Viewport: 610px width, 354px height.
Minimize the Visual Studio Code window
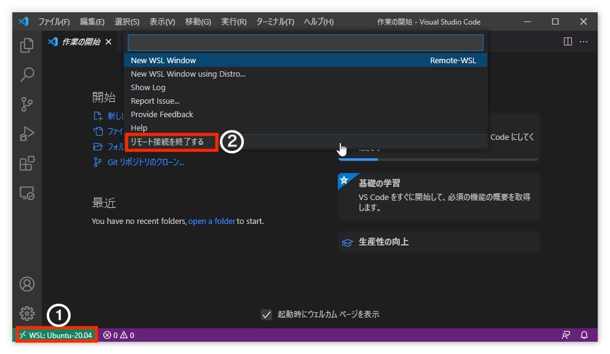(x=527, y=21)
